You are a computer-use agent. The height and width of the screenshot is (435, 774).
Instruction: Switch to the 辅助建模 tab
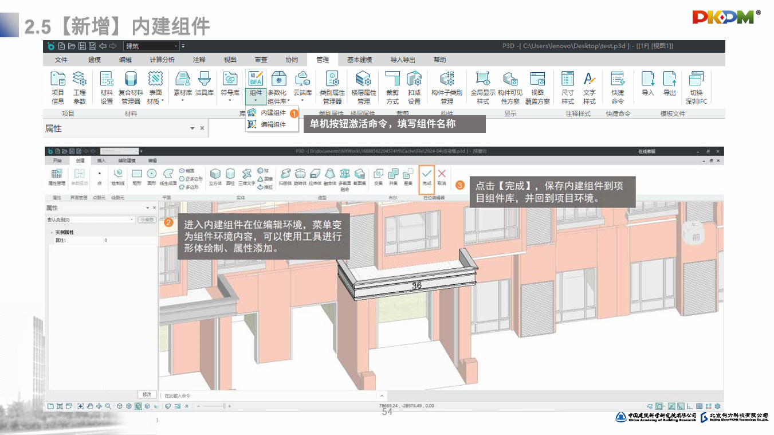click(x=127, y=161)
